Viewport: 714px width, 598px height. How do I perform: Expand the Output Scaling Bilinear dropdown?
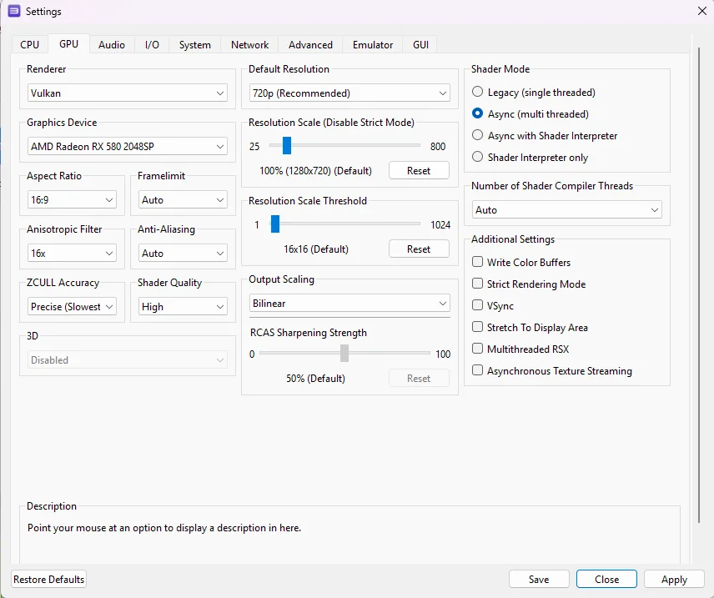click(x=349, y=304)
